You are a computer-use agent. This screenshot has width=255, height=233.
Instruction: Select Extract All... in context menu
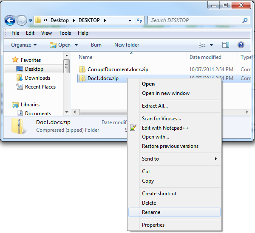(155, 106)
